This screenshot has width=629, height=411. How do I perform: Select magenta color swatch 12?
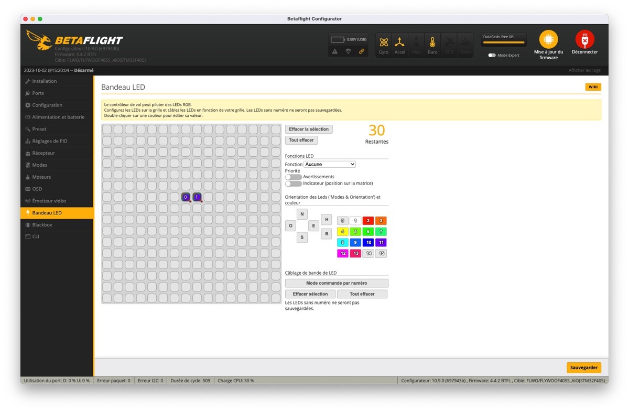click(x=342, y=253)
